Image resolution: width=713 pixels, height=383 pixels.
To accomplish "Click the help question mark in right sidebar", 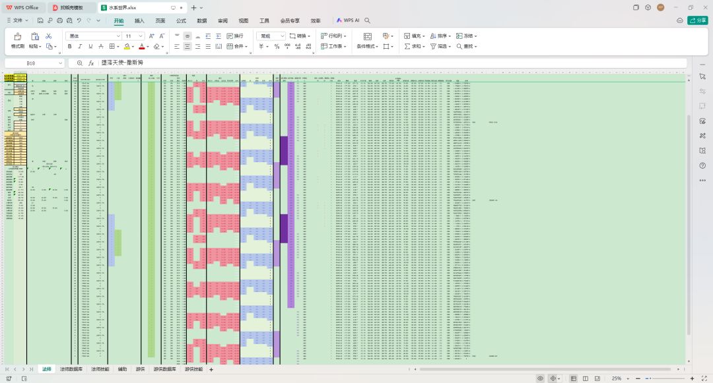I will 702,165.
